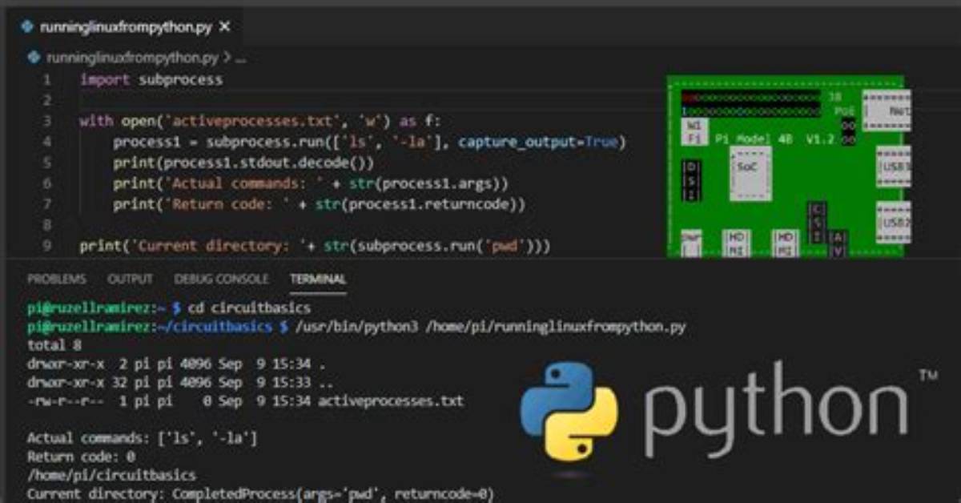Viewport: 961px width, 503px height.
Task: Click the /usr/bin/python3 command in terminal
Action: point(491,327)
